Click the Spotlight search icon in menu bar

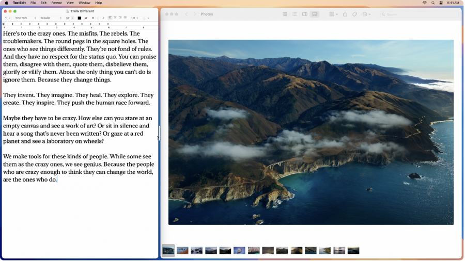pos(432,3)
